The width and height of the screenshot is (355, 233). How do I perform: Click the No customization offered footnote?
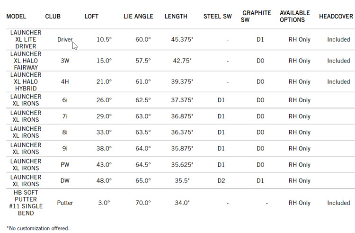pos(38,228)
